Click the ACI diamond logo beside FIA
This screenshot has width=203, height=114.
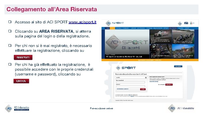180,23
